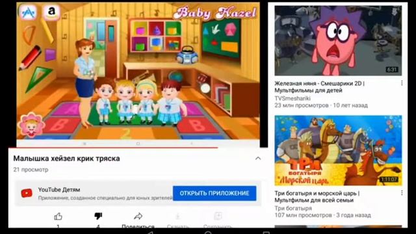Open the TVSmeshariki channel name
The image size is (416, 234).
(x=292, y=98)
